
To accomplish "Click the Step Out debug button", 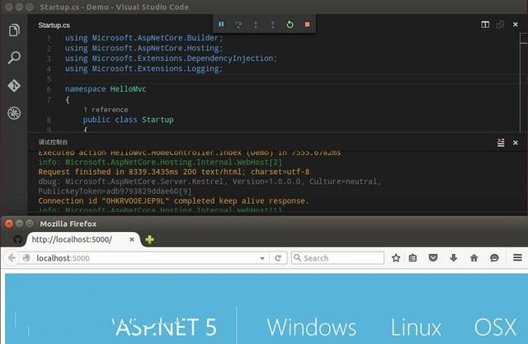I will point(273,24).
